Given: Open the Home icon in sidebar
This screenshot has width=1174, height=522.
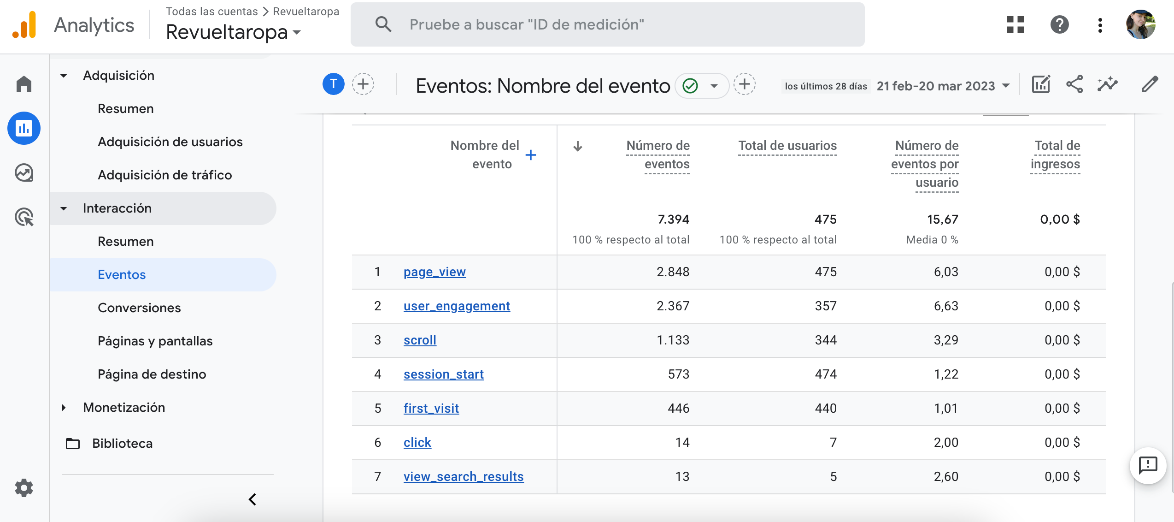Looking at the screenshot, I should coord(24,84).
